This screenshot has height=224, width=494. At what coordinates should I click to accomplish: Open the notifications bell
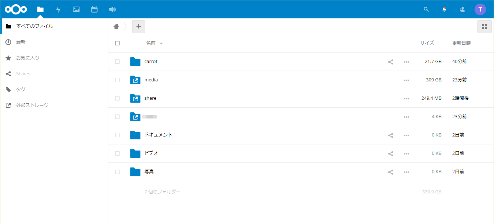(444, 9)
